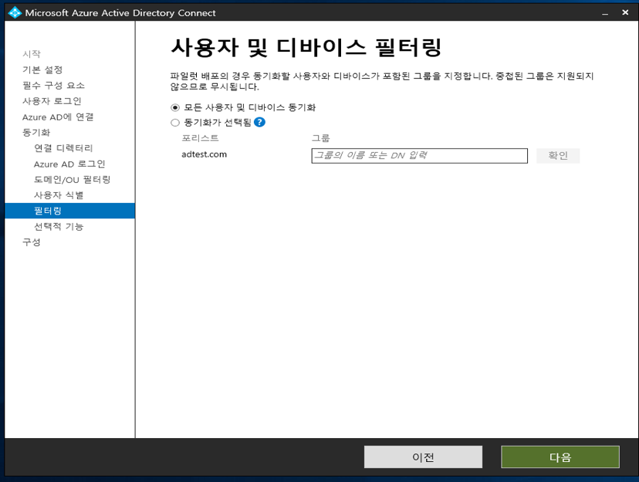Click the group name or DN input field
This screenshot has width=639, height=482.
419,156
